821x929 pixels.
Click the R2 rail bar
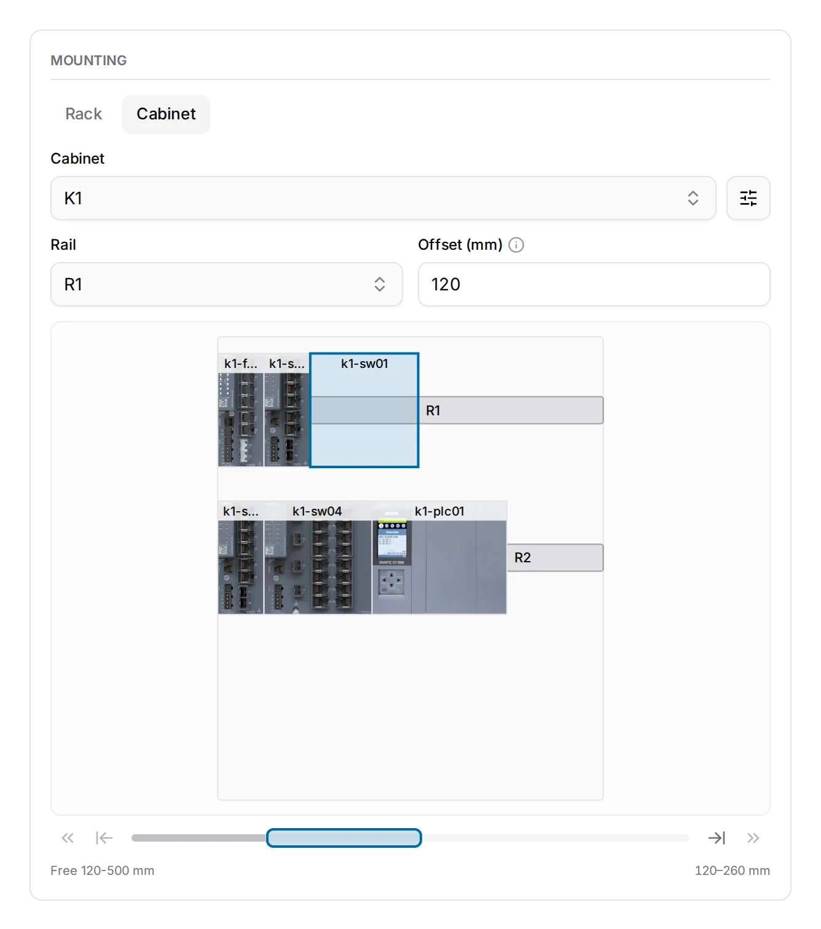[556, 558]
